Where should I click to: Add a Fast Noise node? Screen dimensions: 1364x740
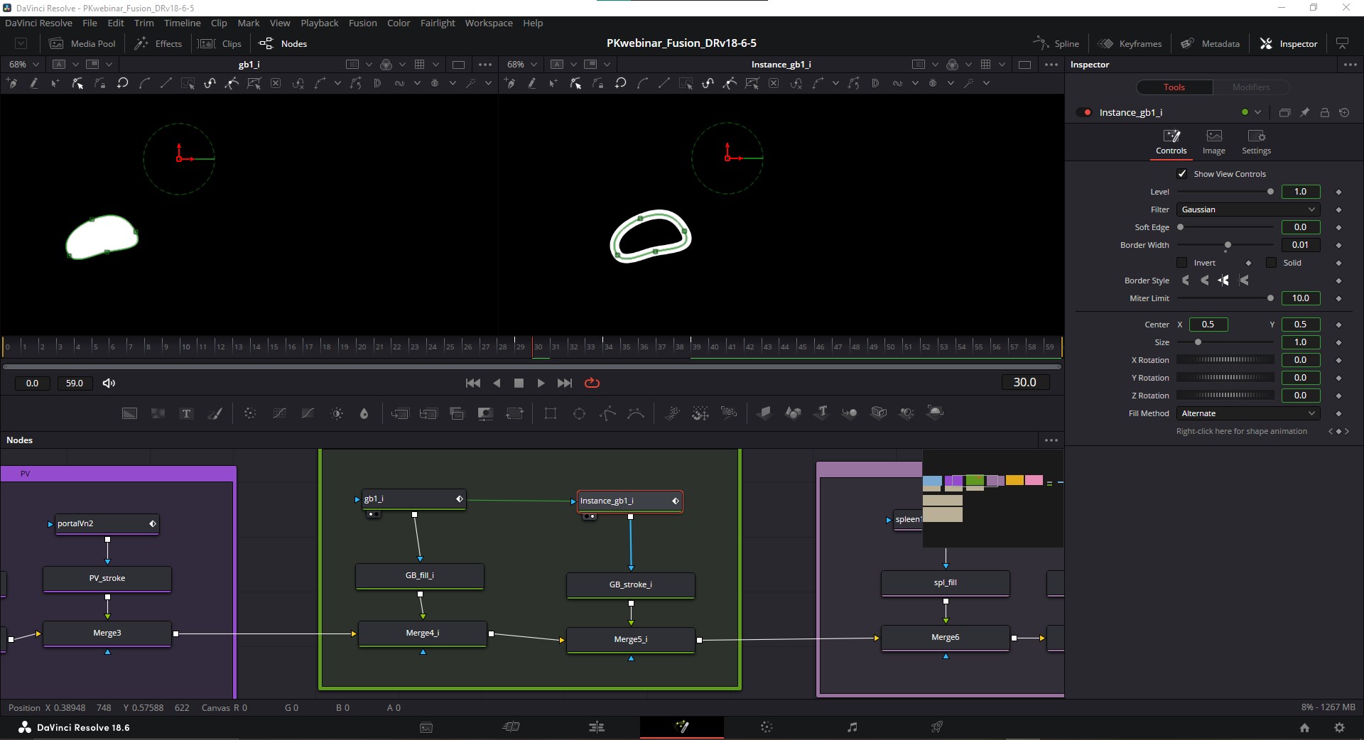tap(158, 413)
